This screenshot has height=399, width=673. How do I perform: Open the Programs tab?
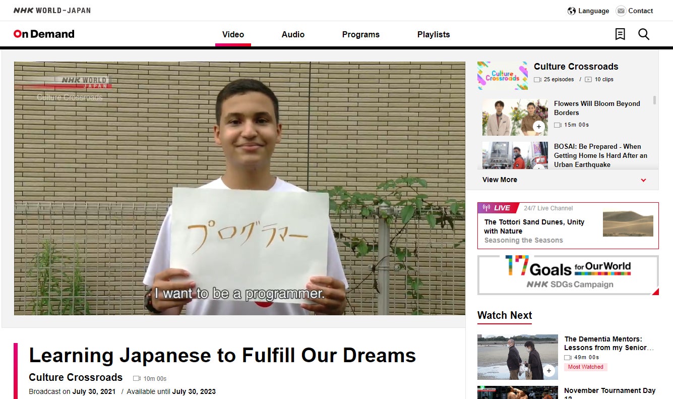click(x=361, y=34)
